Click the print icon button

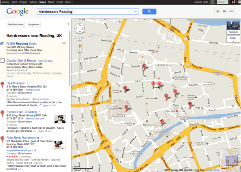coord(218,11)
